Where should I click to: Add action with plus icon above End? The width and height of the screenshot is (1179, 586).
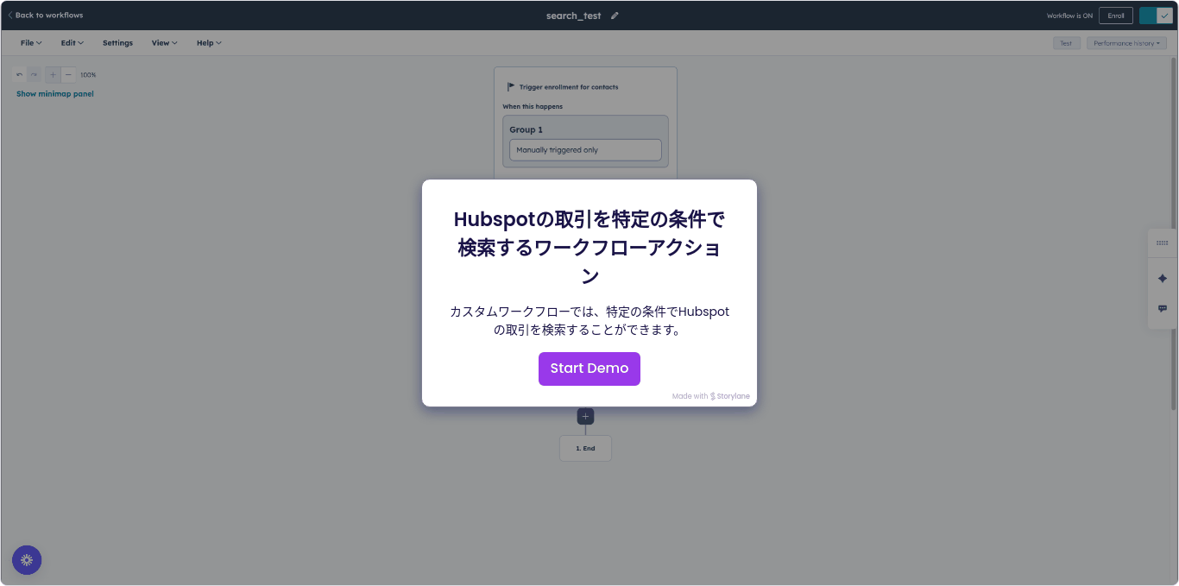pyautogui.click(x=585, y=417)
